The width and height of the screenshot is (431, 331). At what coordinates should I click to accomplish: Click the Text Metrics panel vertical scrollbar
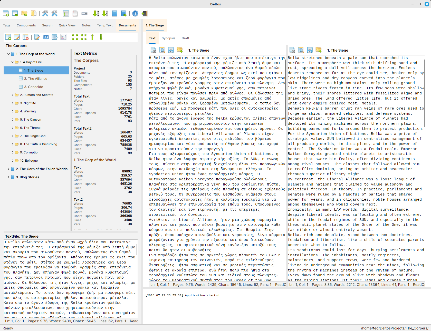tap(137, 103)
